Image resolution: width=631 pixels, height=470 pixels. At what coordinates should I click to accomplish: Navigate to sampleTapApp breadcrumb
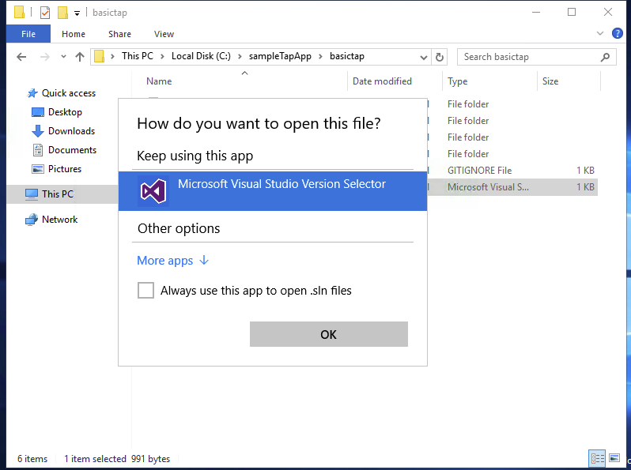pyautogui.click(x=280, y=56)
